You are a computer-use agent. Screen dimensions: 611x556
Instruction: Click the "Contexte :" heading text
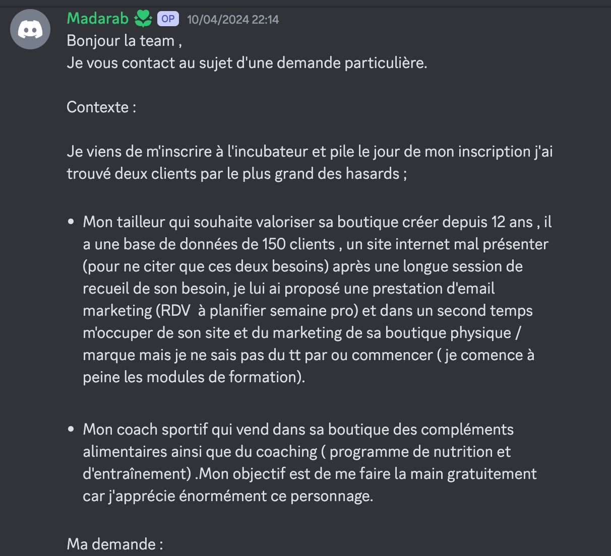[101, 107]
